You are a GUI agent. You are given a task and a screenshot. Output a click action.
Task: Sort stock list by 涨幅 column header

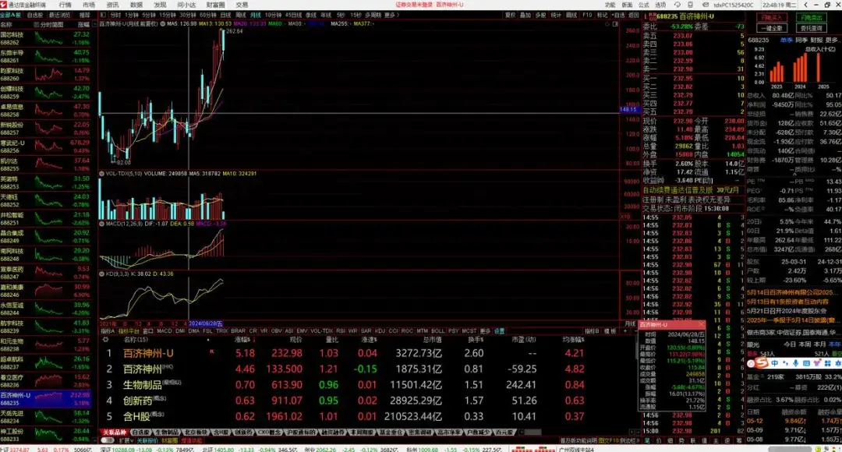point(83,25)
